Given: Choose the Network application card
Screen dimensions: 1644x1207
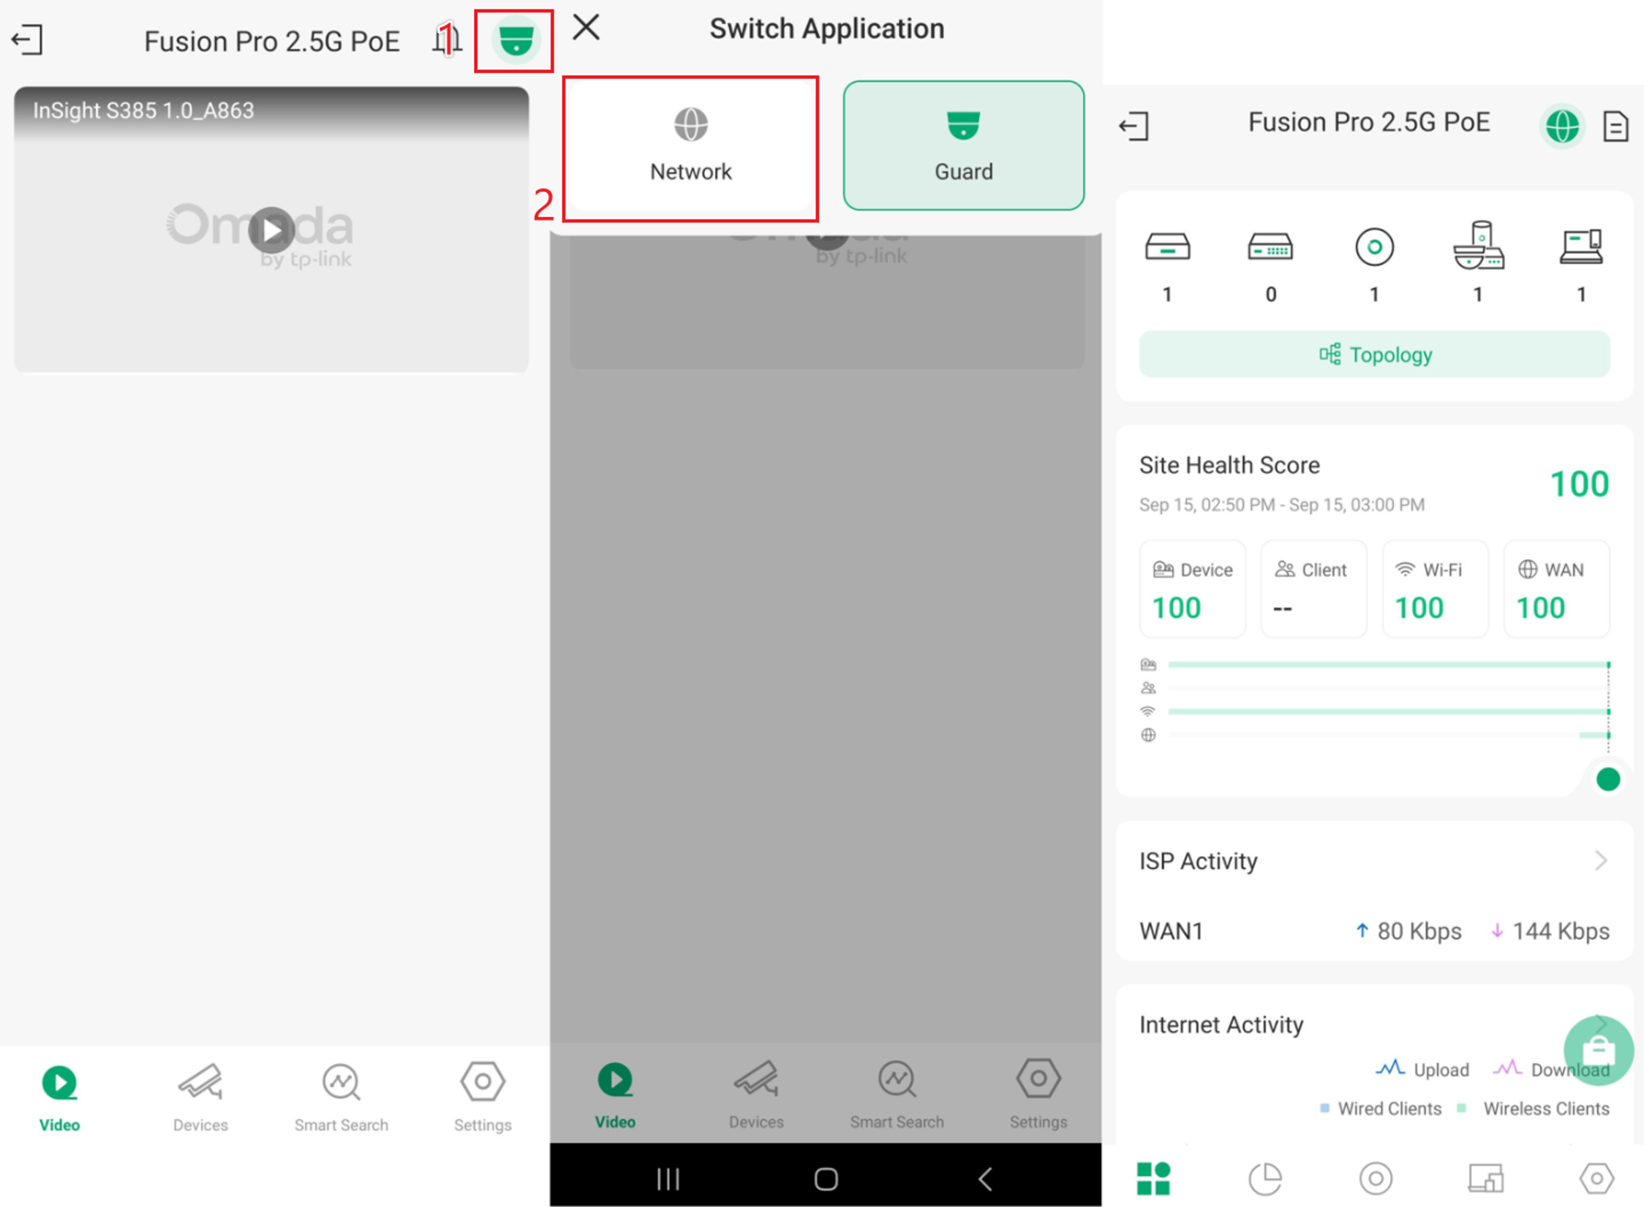Looking at the screenshot, I should 690,146.
